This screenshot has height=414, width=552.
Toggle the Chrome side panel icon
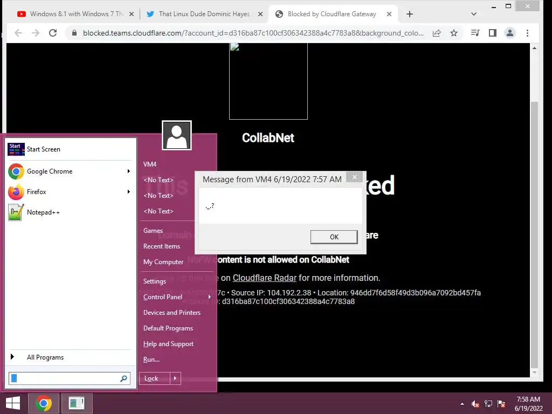(493, 33)
